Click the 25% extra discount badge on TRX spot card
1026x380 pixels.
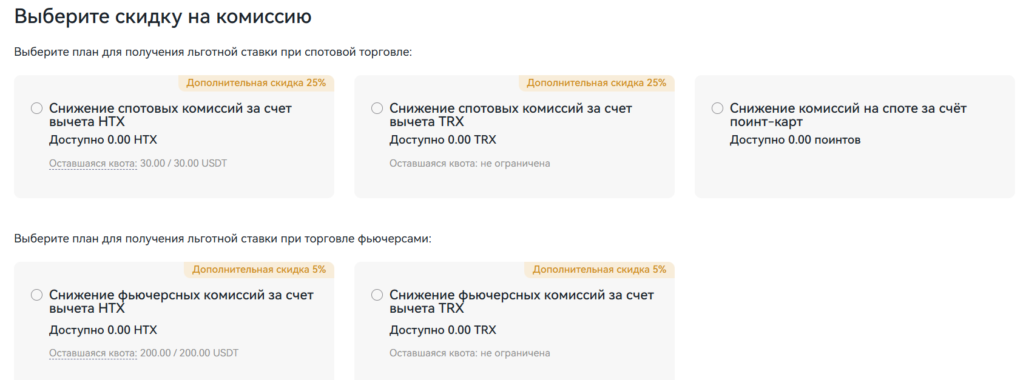pyautogui.click(x=596, y=84)
